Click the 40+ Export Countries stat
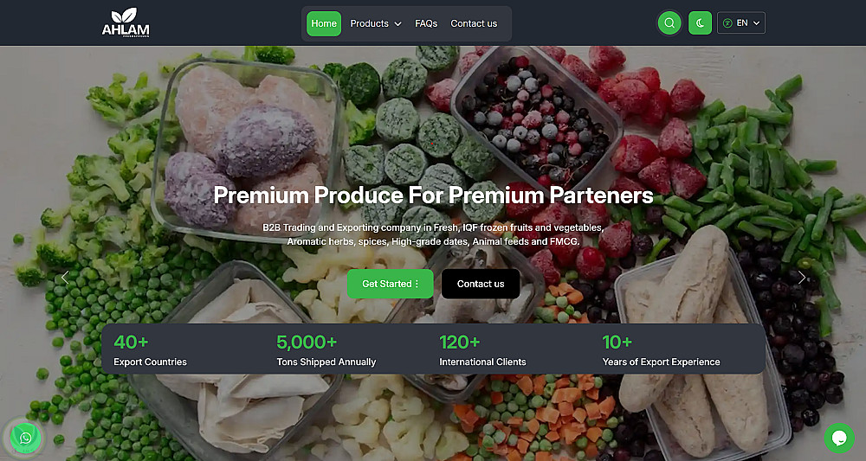Viewport: 866px width, 461px height. 150,350
